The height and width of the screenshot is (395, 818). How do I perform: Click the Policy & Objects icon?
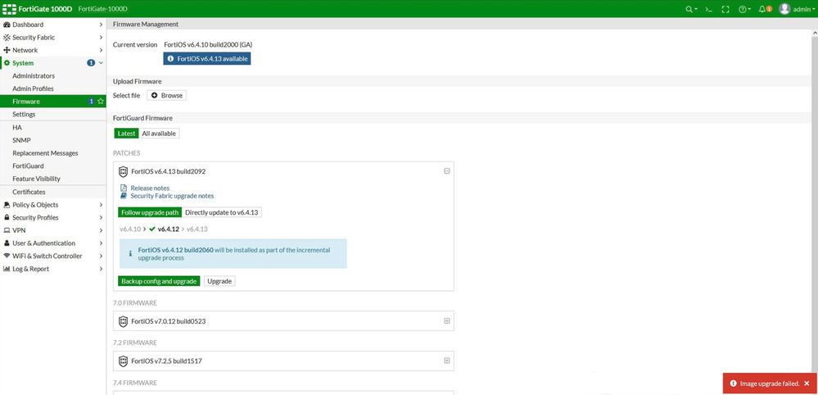[7, 205]
